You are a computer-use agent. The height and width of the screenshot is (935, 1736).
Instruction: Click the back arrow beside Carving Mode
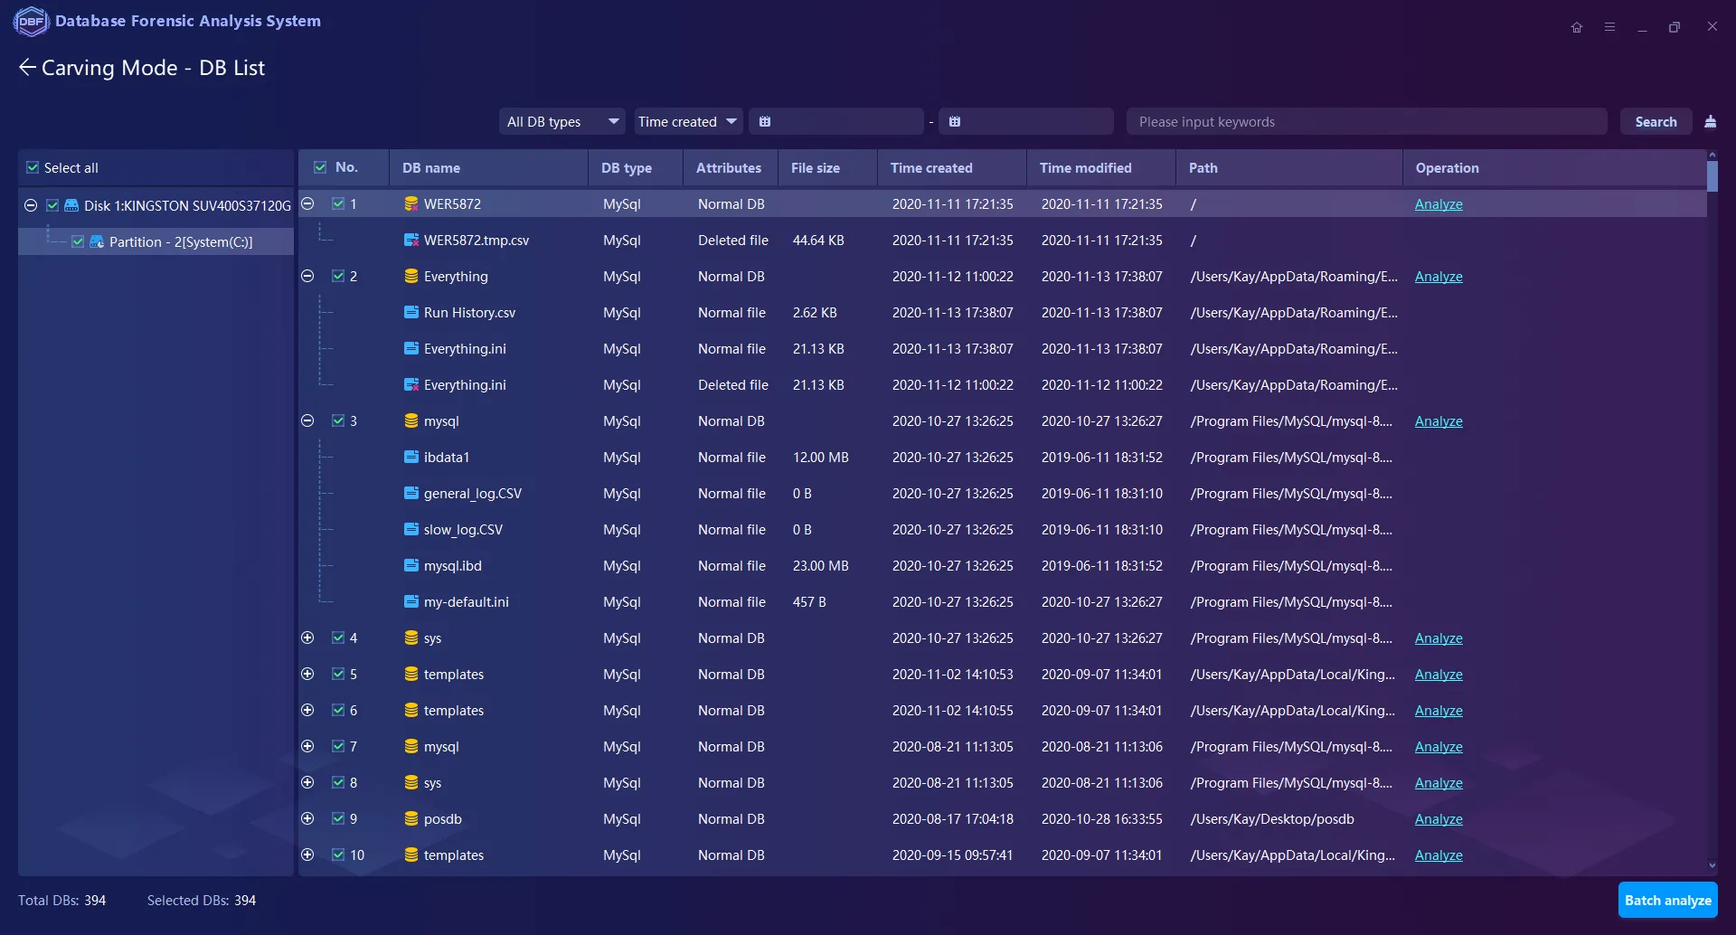(27, 68)
